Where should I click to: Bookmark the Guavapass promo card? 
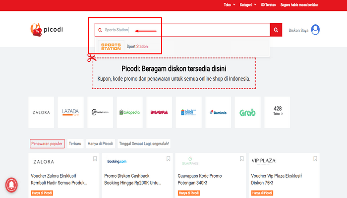[241, 159]
